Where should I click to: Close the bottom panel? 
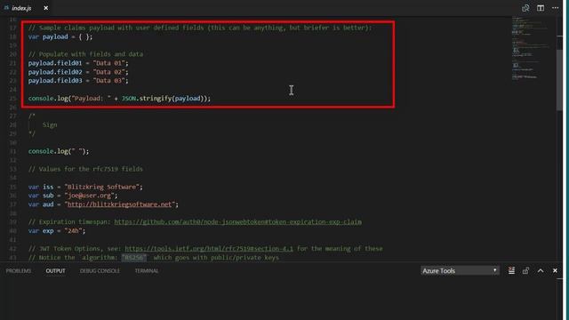click(555, 270)
